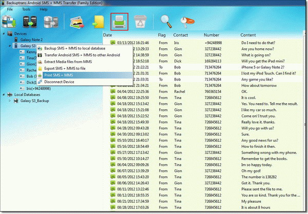308x214 pixels.
Task: Click message bubble icon for 05/10/2012 16:40:17
Action: [113, 140]
